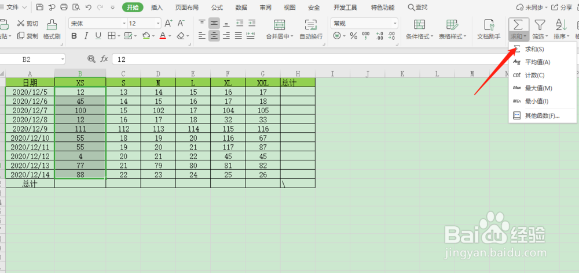Apply red font color A icon

coord(163,36)
